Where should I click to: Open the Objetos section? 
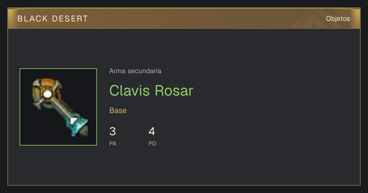(x=338, y=18)
